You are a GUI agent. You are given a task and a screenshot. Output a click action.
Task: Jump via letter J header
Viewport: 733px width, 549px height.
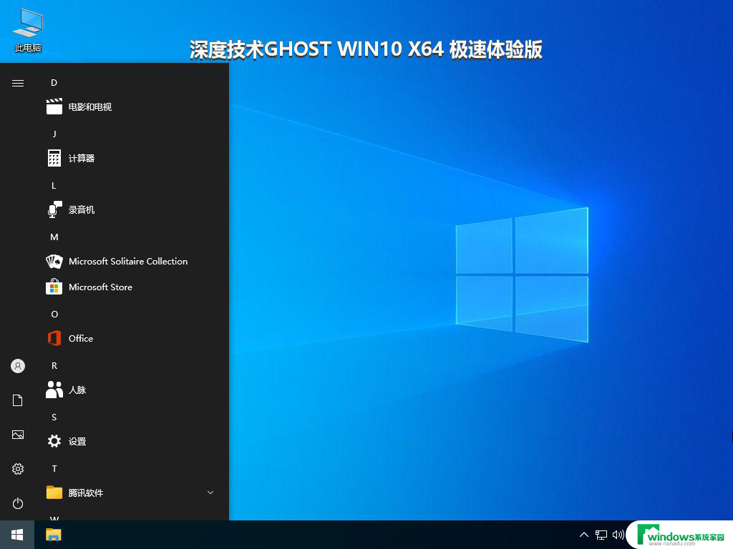[x=54, y=134]
